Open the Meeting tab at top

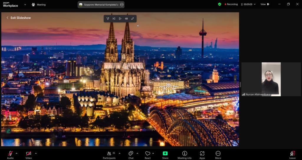coord(39,5)
